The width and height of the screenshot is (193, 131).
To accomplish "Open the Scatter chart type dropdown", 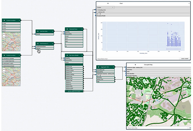I will coord(106,7).
